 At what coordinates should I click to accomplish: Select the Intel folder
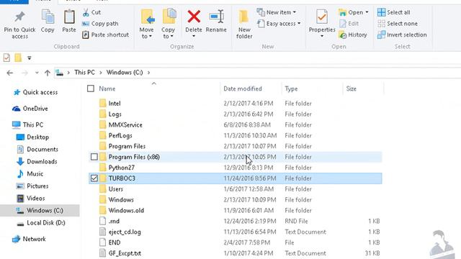pos(115,104)
